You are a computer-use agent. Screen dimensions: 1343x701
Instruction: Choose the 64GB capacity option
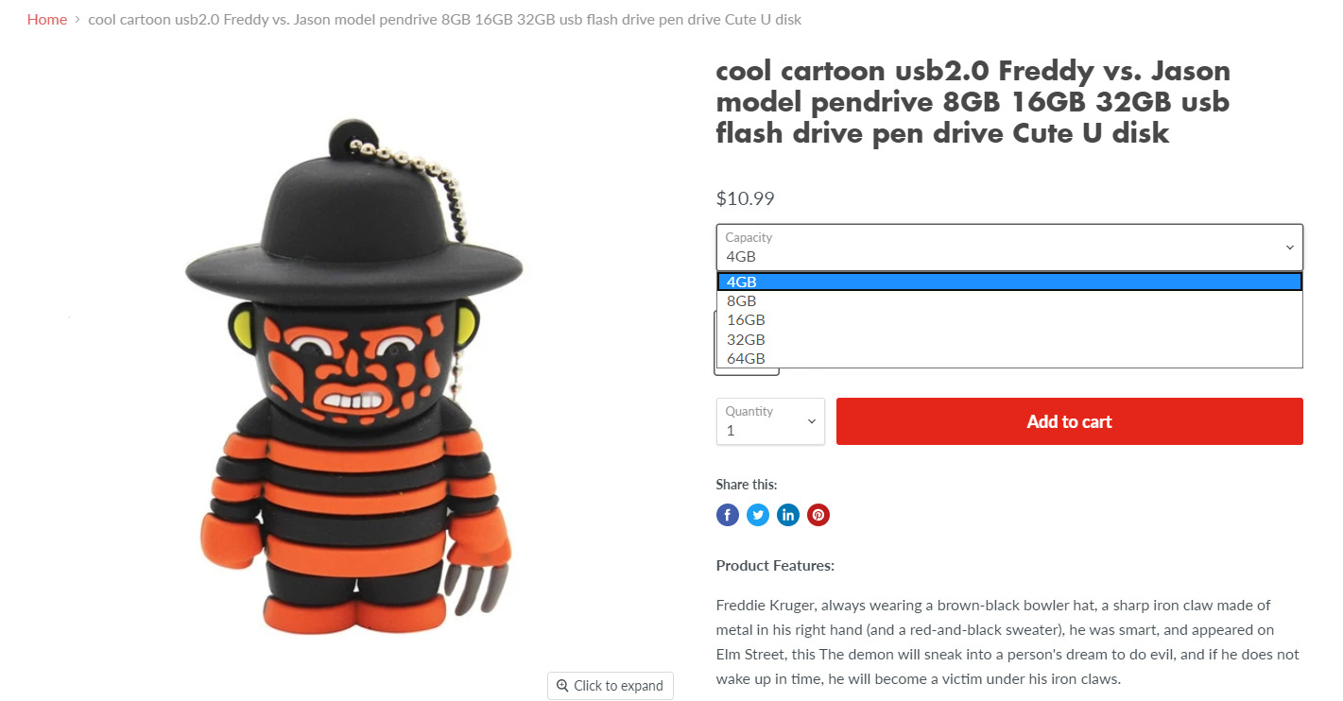coord(746,358)
